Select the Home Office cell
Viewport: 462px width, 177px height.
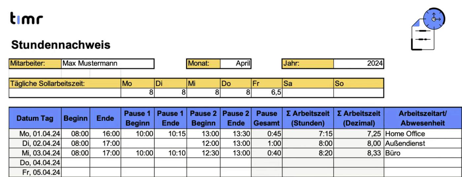pyautogui.click(x=422, y=134)
